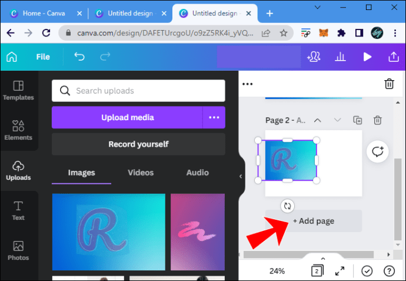Switch to the Videos tab
406x281 pixels.
click(141, 173)
